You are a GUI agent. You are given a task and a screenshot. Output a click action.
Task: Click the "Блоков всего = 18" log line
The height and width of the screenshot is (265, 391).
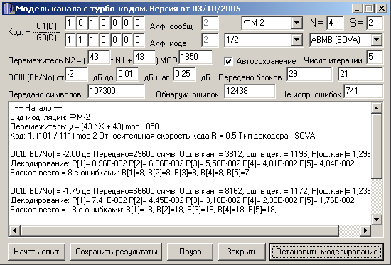click(144, 210)
